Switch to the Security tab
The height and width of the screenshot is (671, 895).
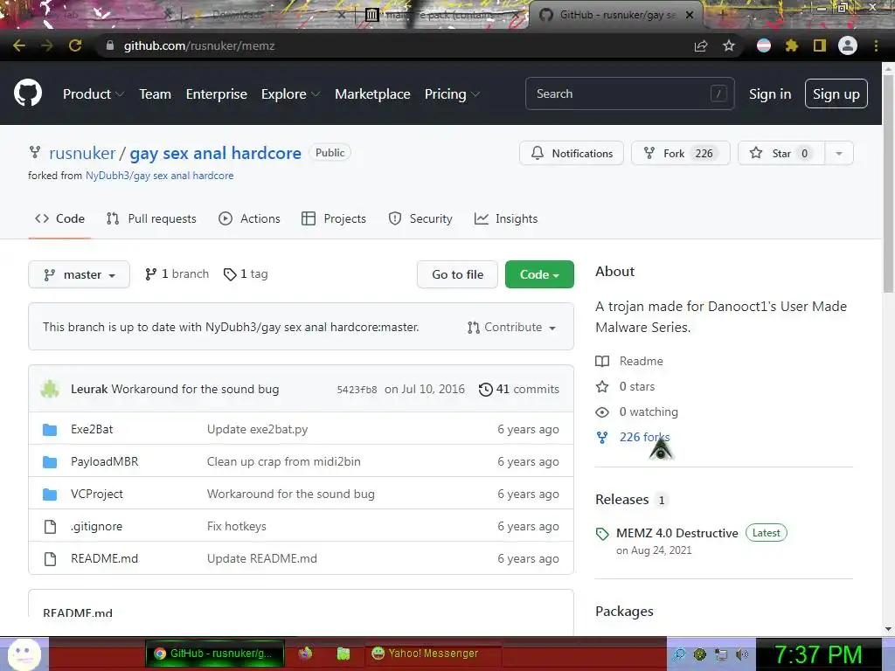pos(420,218)
